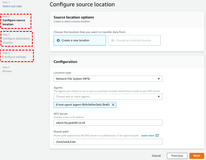
Task: Open Step 2 Configure source location
Action: pos(14,22)
